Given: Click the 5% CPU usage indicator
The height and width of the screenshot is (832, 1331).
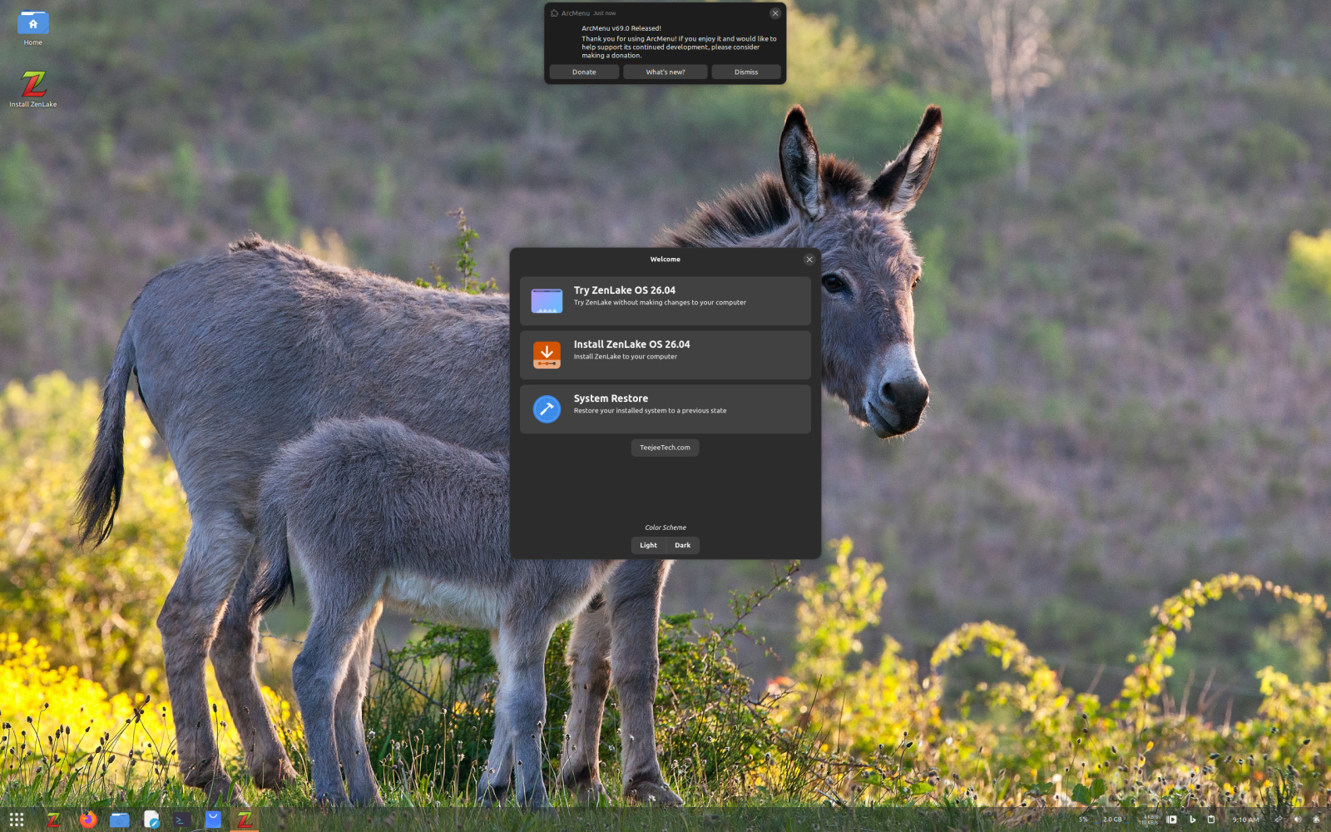Looking at the screenshot, I should (1083, 820).
